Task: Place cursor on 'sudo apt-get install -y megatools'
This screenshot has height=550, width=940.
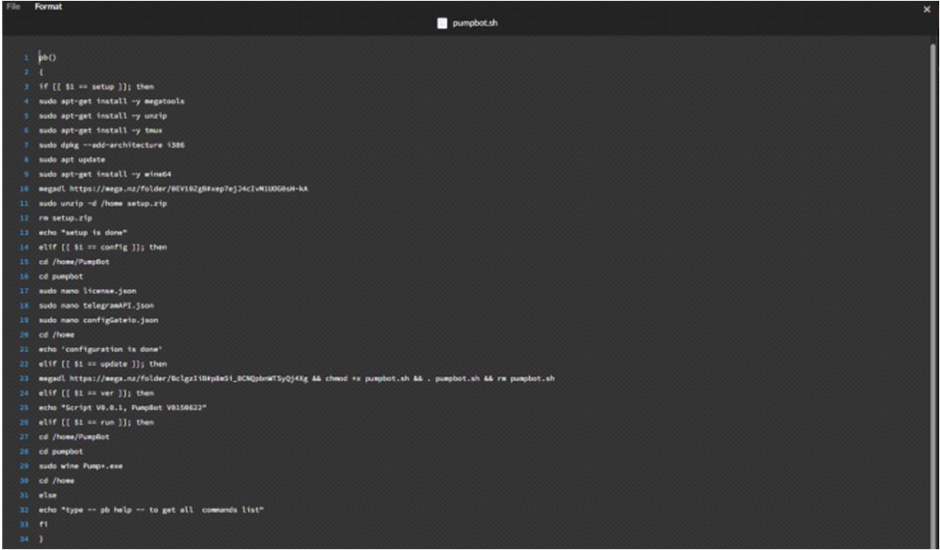Action: click(111, 101)
